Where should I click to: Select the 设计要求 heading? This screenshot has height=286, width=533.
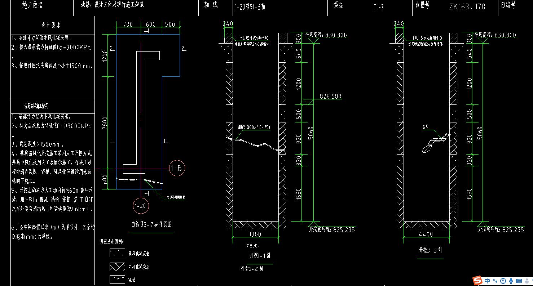(x=51, y=26)
